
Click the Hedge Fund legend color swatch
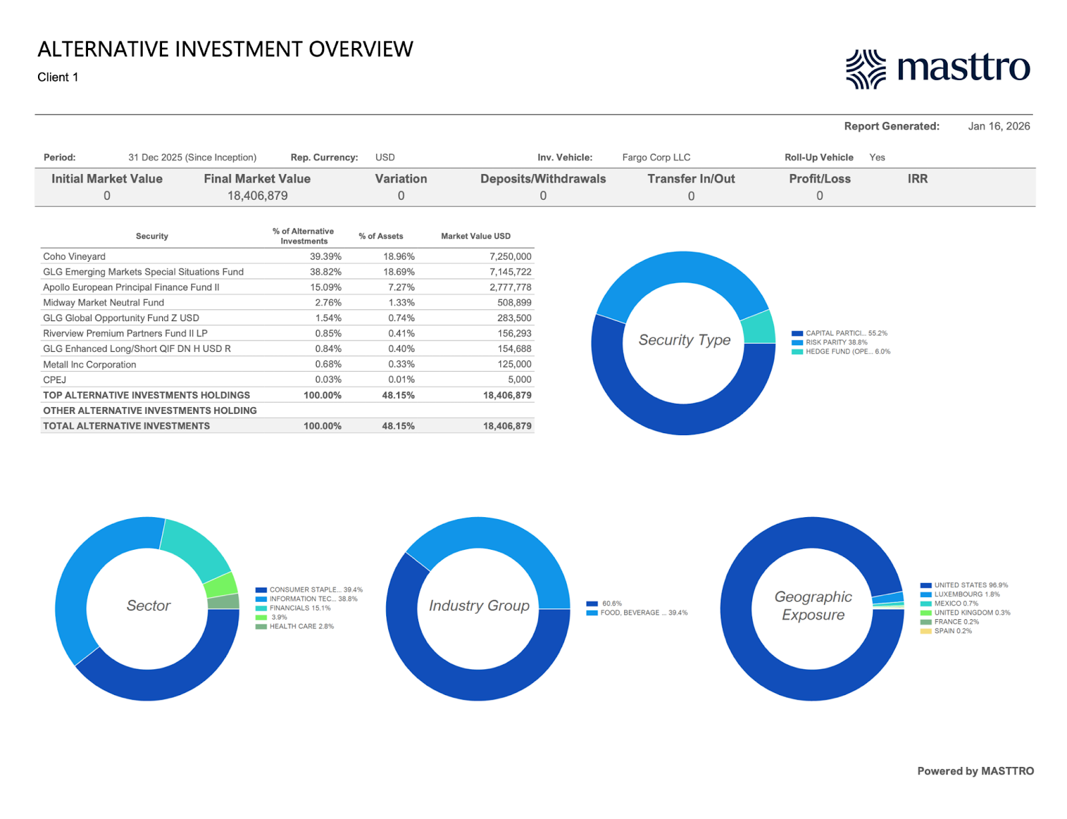pyautogui.click(x=797, y=352)
